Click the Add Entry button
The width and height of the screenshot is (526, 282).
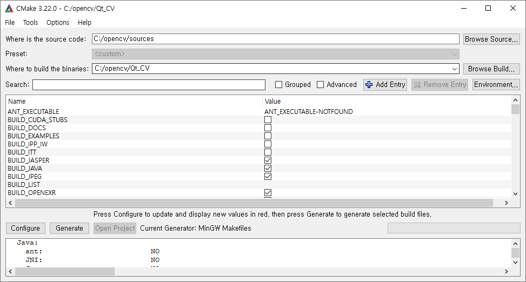coord(385,85)
